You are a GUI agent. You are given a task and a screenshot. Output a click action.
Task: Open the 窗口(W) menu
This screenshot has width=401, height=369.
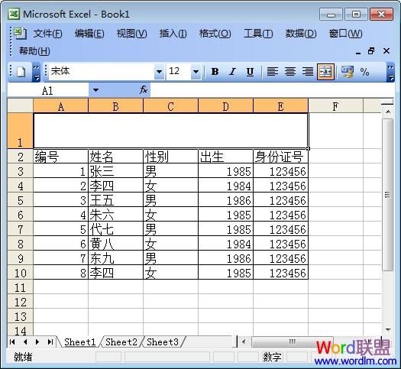345,34
